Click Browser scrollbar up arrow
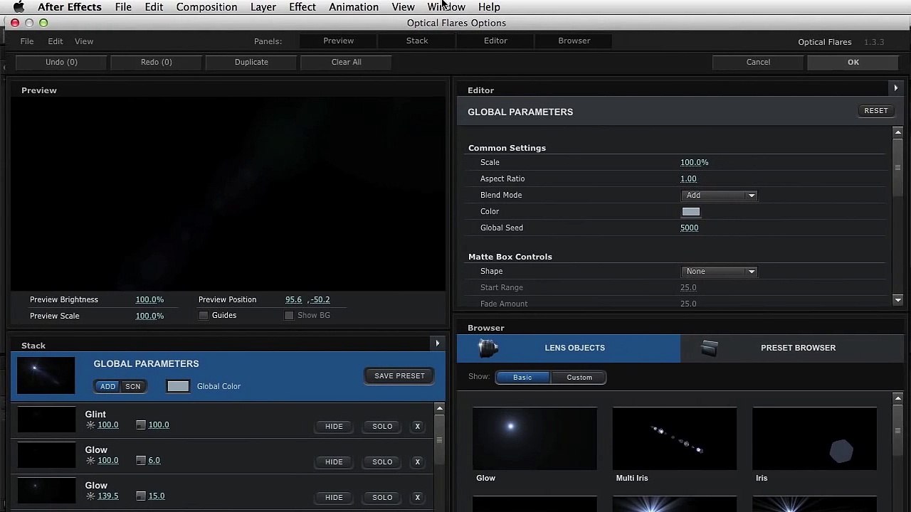 (x=897, y=399)
